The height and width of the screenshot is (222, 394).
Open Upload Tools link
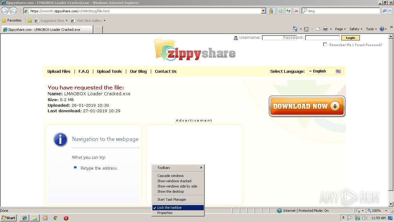click(109, 71)
